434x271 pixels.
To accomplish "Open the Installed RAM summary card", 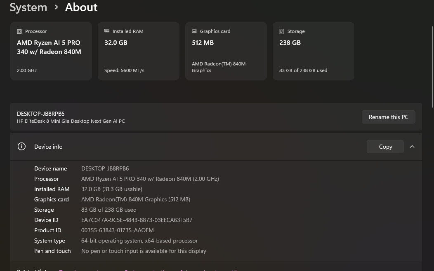I will [139, 51].
